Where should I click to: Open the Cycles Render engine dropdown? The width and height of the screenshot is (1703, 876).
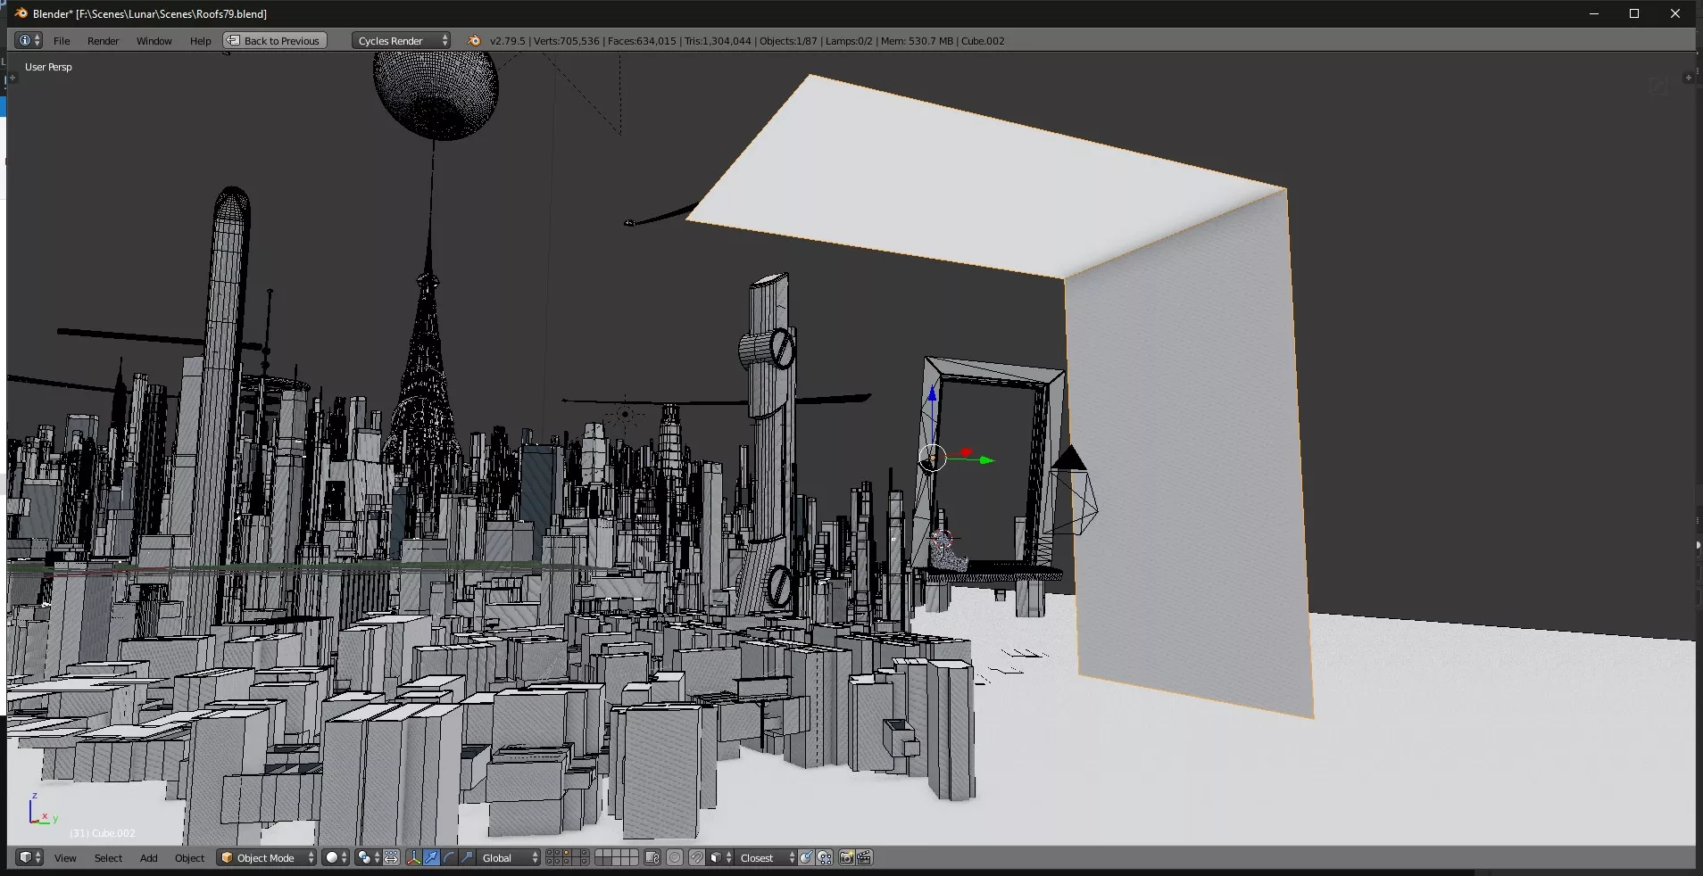pyautogui.click(x=402, y=40)
